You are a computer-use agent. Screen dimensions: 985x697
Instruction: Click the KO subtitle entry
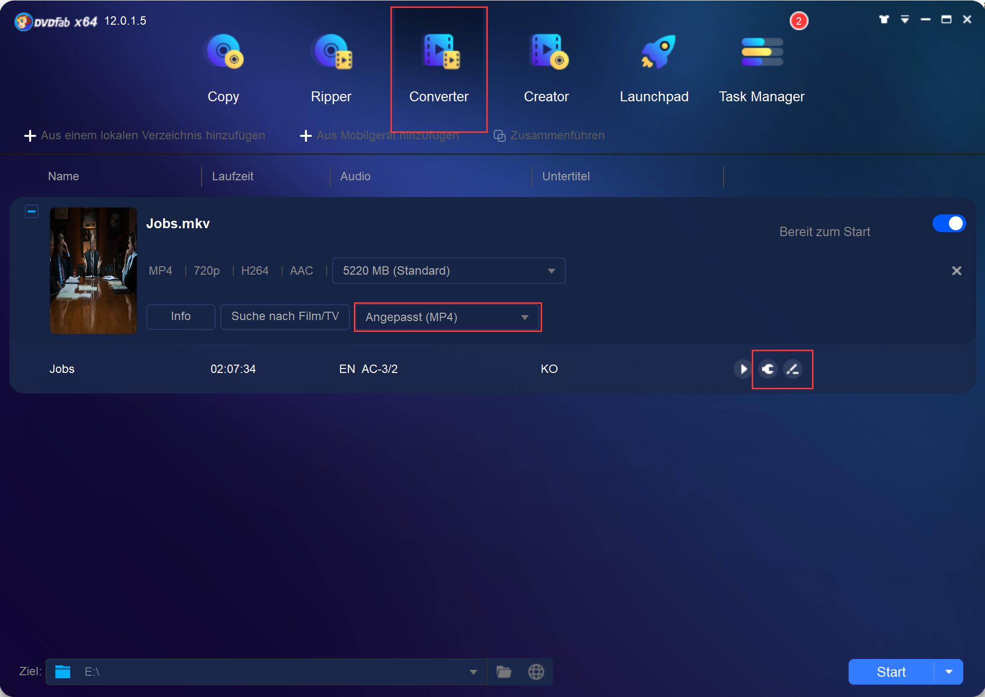point(549,369)
